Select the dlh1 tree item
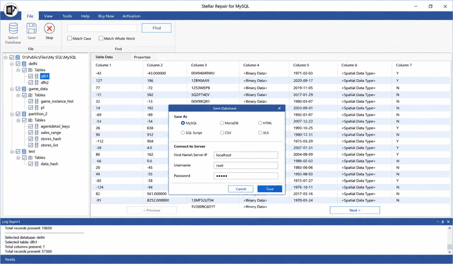Image resolution: width=453 pixels, height=264 pixels. point(45,76)
